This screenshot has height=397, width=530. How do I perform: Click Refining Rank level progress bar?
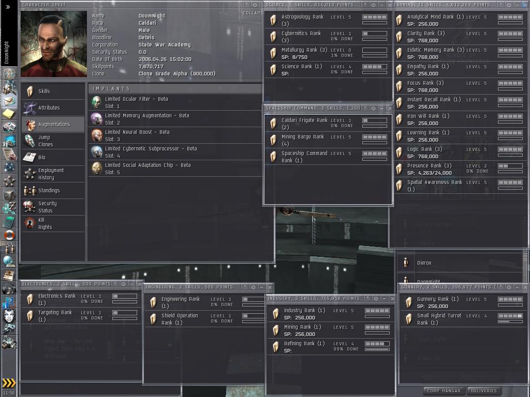point(377,344)
